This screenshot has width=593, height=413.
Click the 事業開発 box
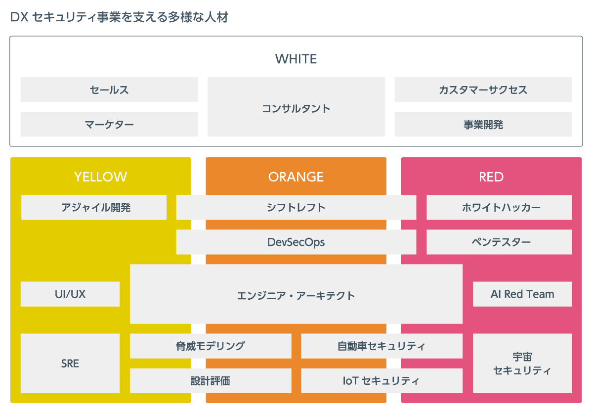pos(483,124)
